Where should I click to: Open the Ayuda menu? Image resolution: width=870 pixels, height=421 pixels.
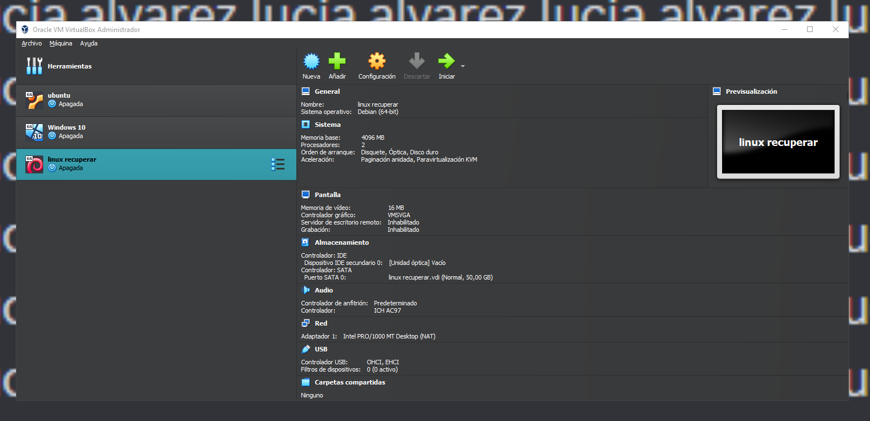(88, 43)
